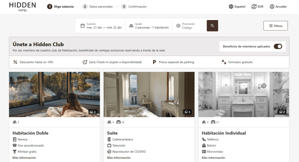Click the Teléfono icon
This screenshot has width=299, height=162.
[204, 139]
